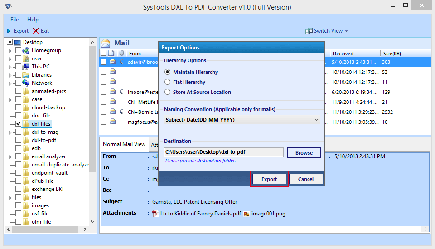Click Cancel button in dialog

point(306,179)
